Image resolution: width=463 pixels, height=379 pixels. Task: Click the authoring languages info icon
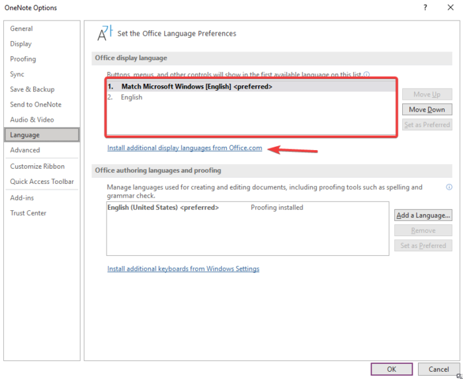[449, 187]
